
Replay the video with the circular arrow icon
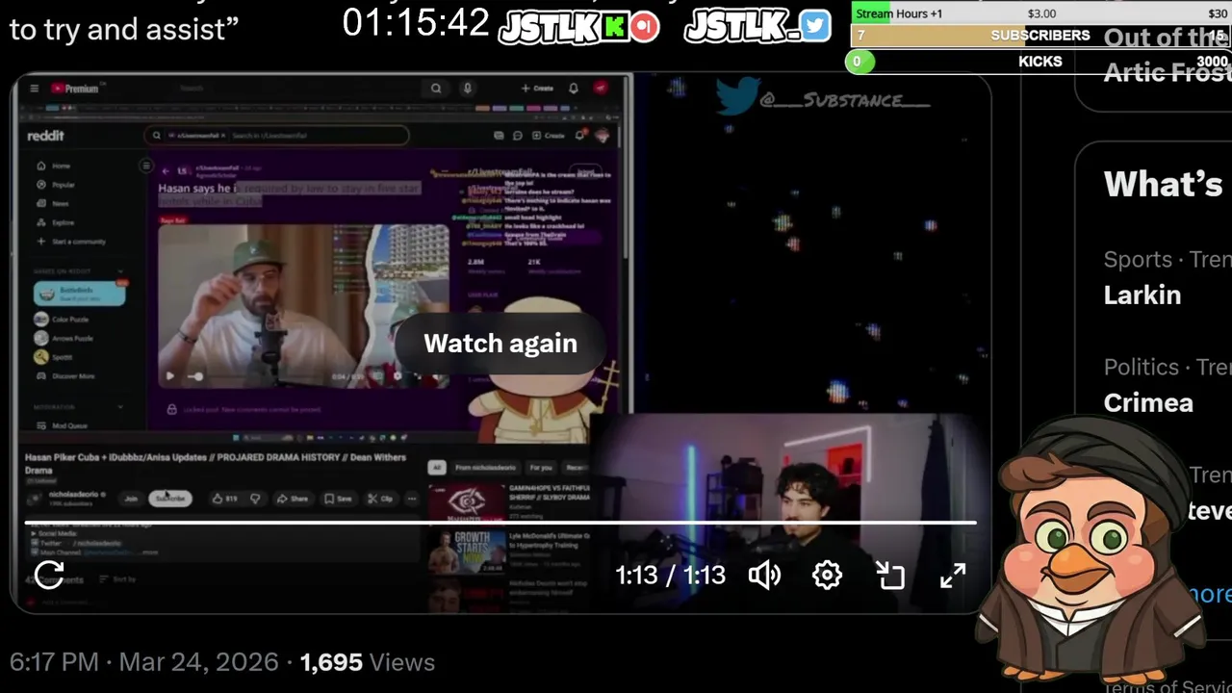49,576
